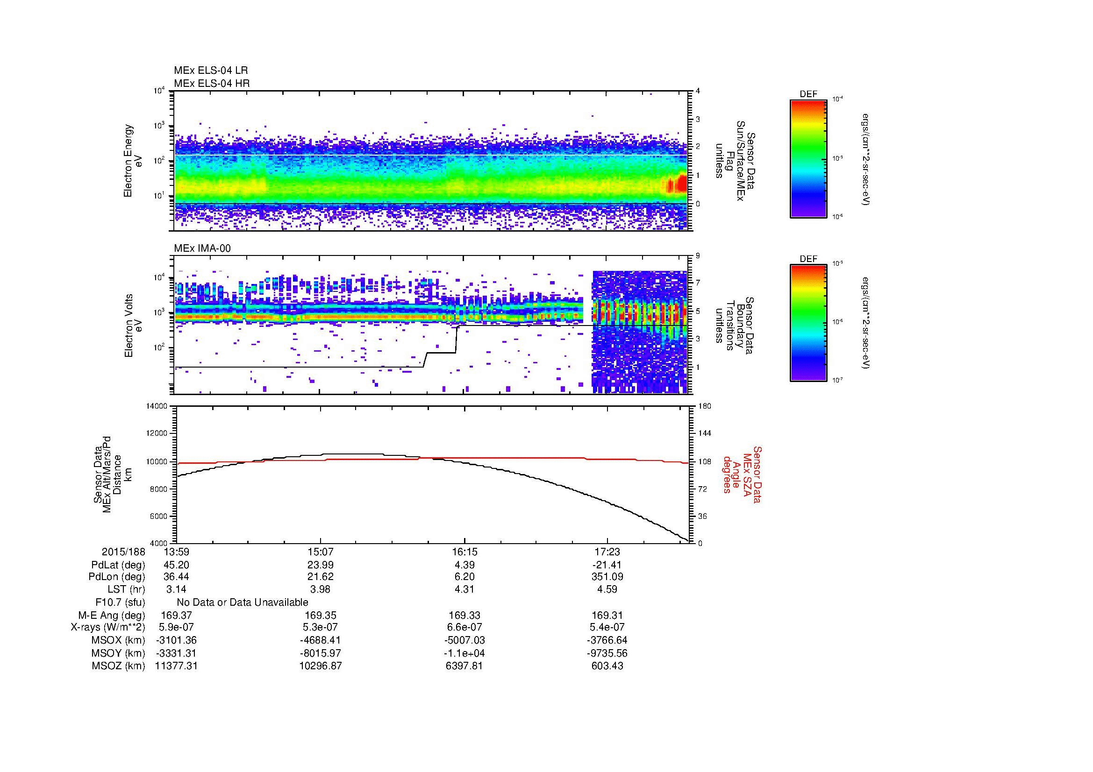Click the lower color bar units label
The height and width of the screenshot is (772, 1093).
coord(866,324)
